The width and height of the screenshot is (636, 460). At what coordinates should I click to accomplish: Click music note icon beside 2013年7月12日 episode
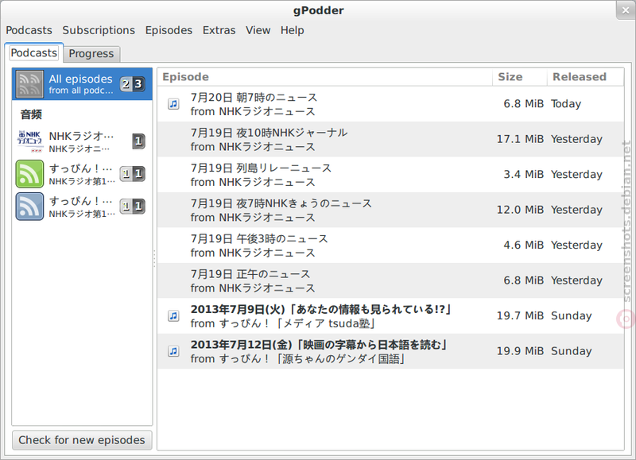tap(173, 351)
